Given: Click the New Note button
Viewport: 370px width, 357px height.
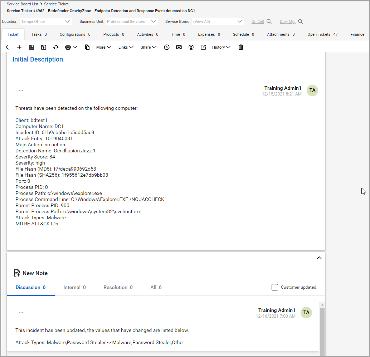Looking at the screenshot, I should 31,273.
